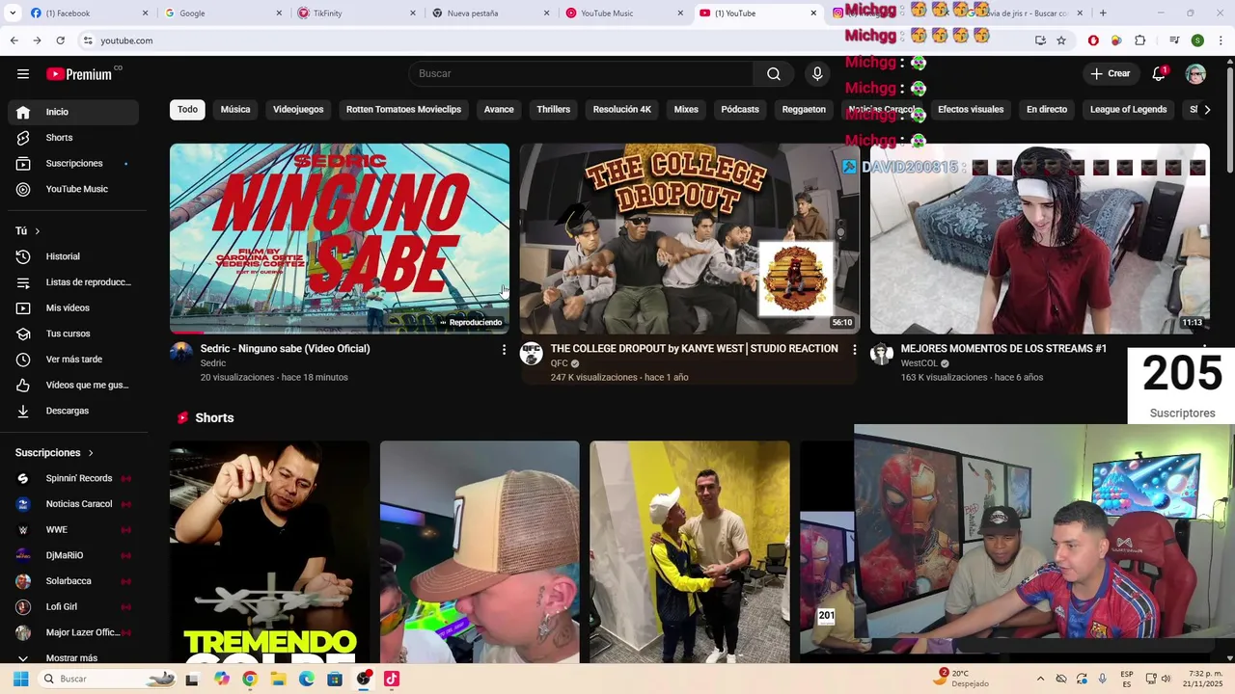Image resolution: width=1235 pixels, height=694 pixels.
Task: Open TikTok Live Studio from taskbar
Action: tap(391, 680)
